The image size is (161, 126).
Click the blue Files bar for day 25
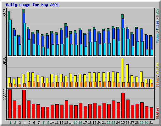pos(123,23)
